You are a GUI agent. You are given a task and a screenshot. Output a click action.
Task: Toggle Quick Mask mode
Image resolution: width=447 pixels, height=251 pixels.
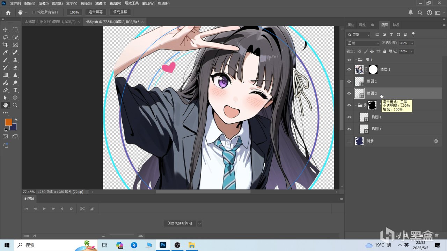coord(5,137)
